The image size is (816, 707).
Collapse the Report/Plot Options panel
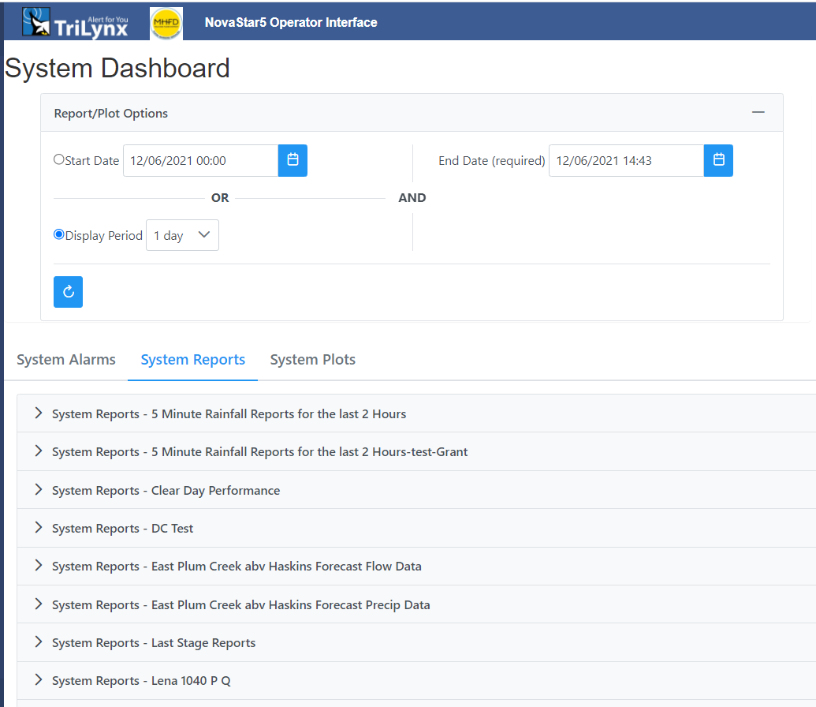758,112
